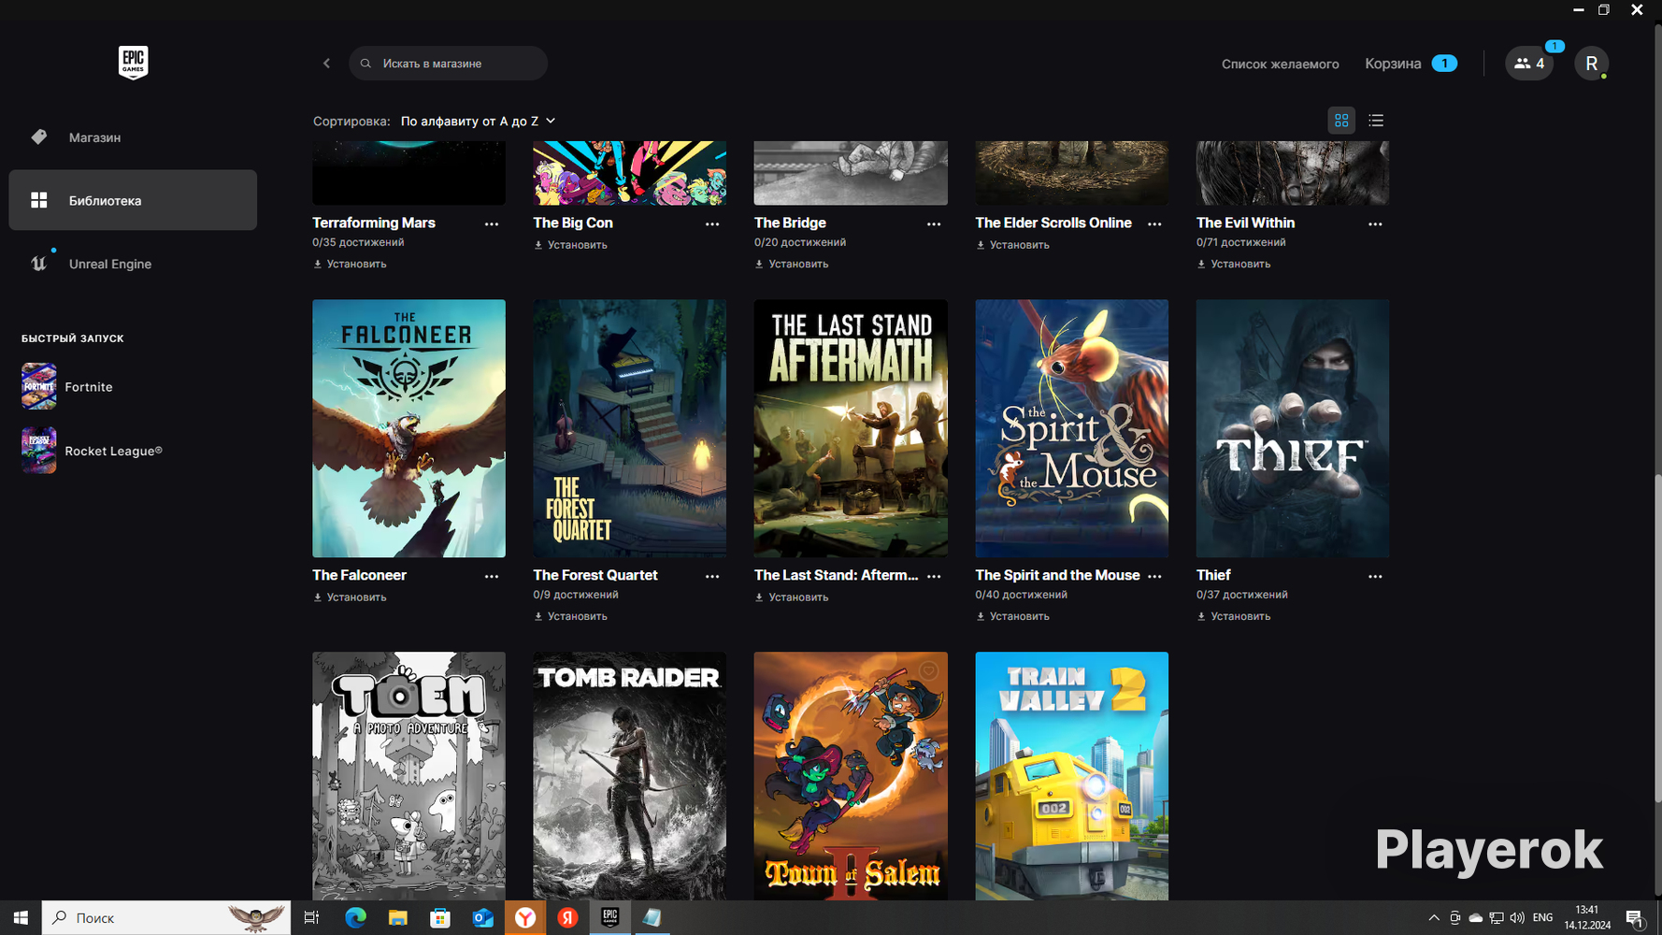The image size is (1662, 935).
Task: Open the Магазин store section
Action: point(133,137)
